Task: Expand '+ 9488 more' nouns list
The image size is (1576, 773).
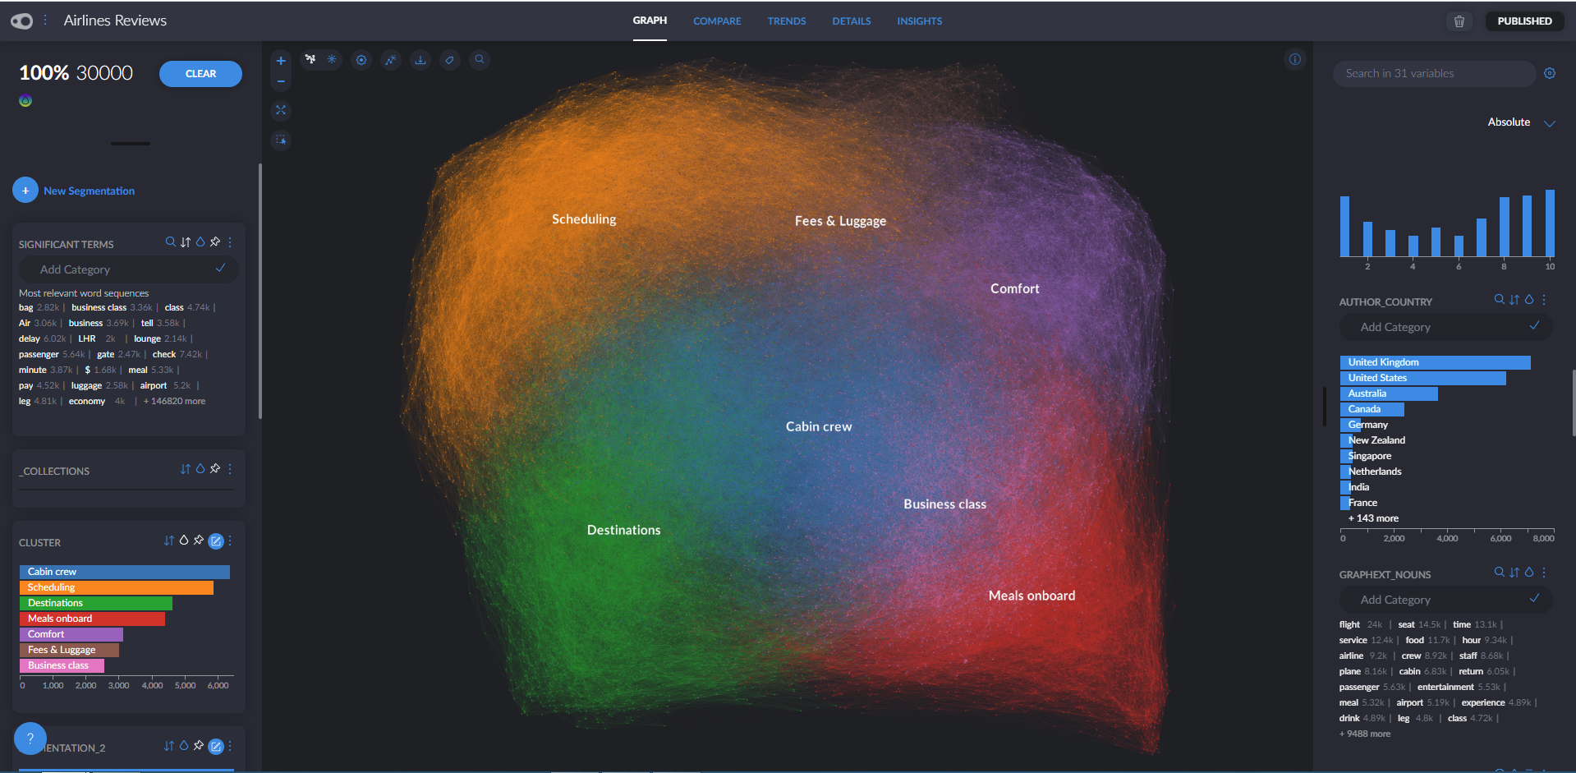Action: (1365, 734)
